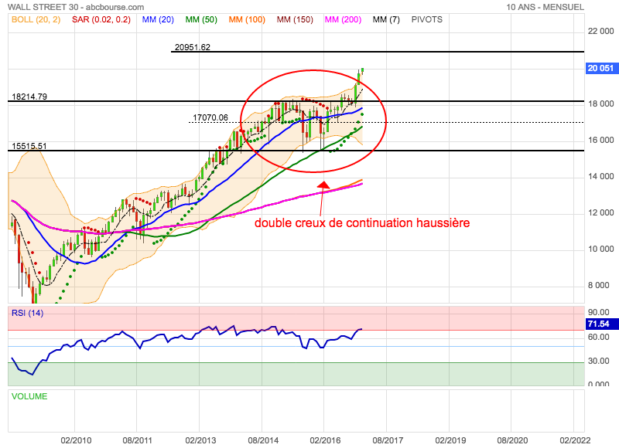
Task: Toggle the MM (20) moving average label
Action: (x=158, y=20)
